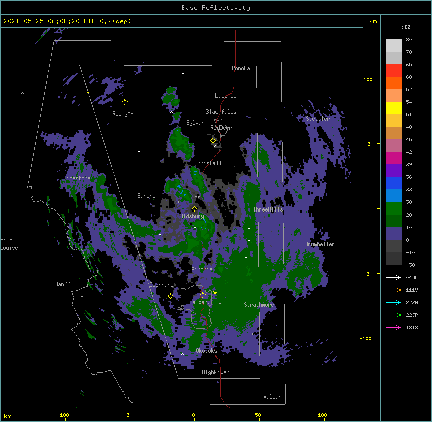
Task: Click the 04DK legend label
Action: pos(412,277)
